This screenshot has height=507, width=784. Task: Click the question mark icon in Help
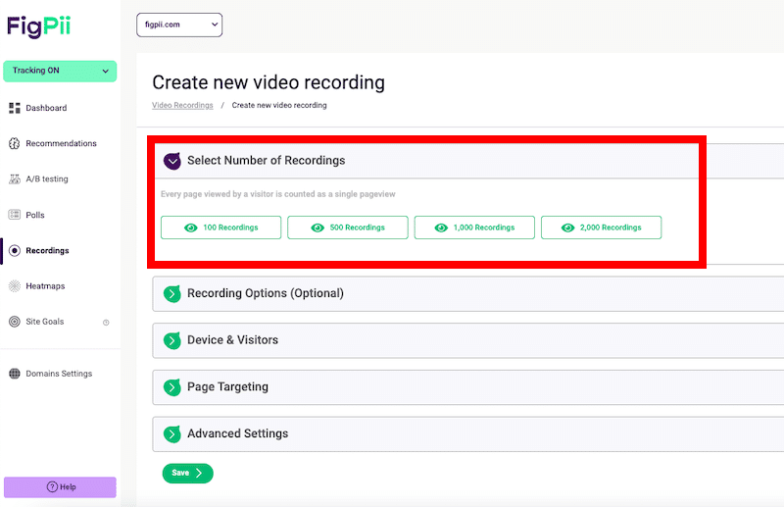pyautogui.click(x=52, y=486)
